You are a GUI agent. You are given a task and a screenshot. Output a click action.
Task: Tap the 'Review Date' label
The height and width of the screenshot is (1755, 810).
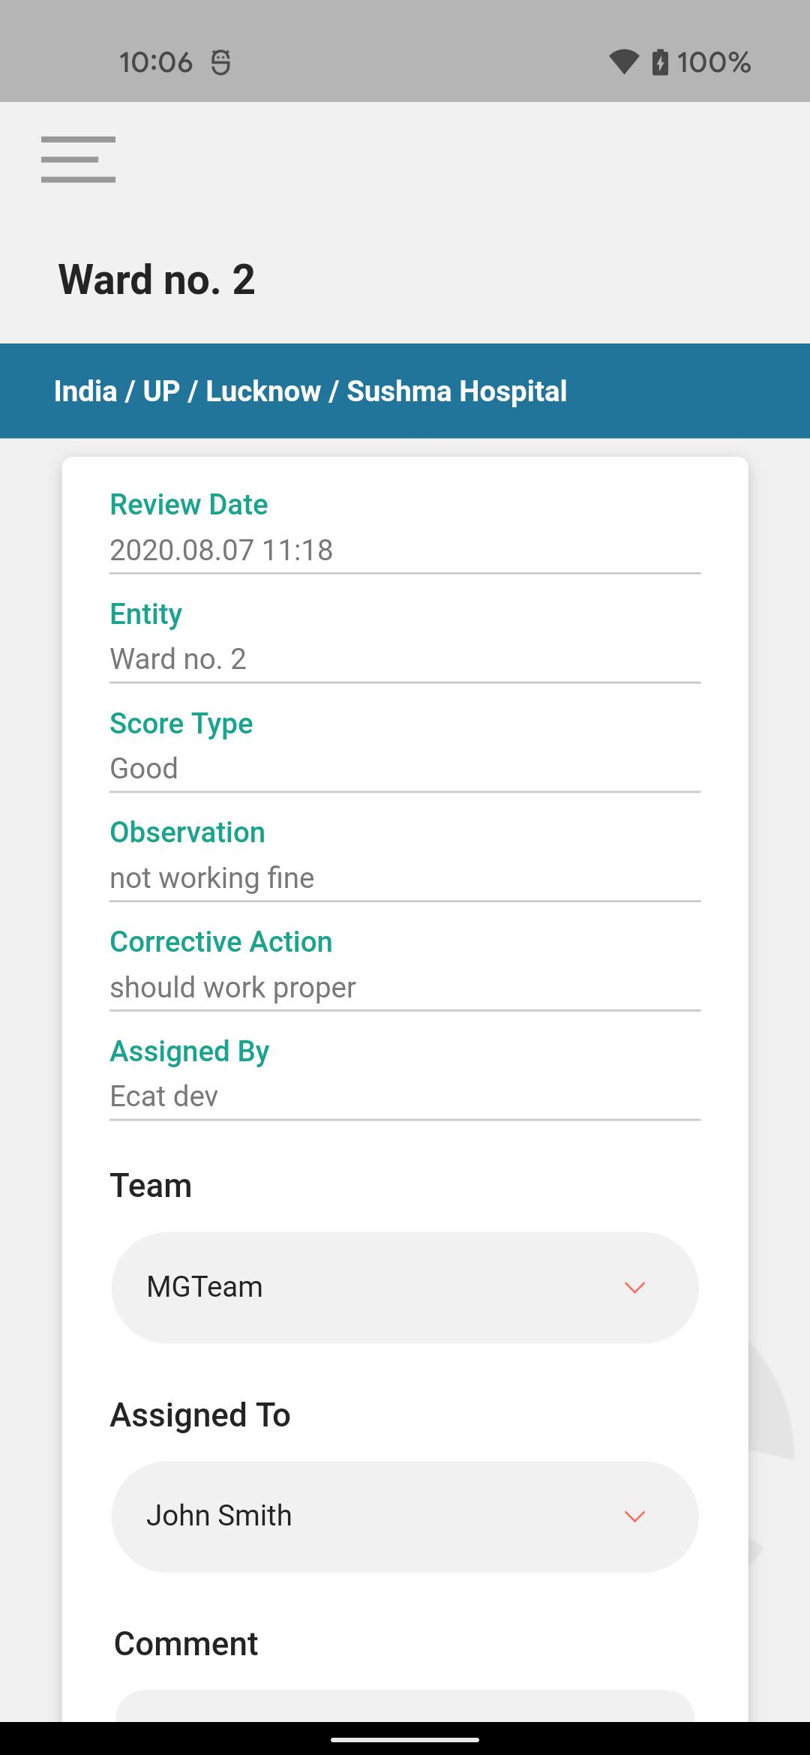(x=189, y=505)
